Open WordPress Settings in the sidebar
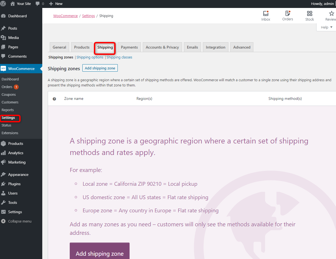This screenshot has height=259, width=336. coord(15,212)
